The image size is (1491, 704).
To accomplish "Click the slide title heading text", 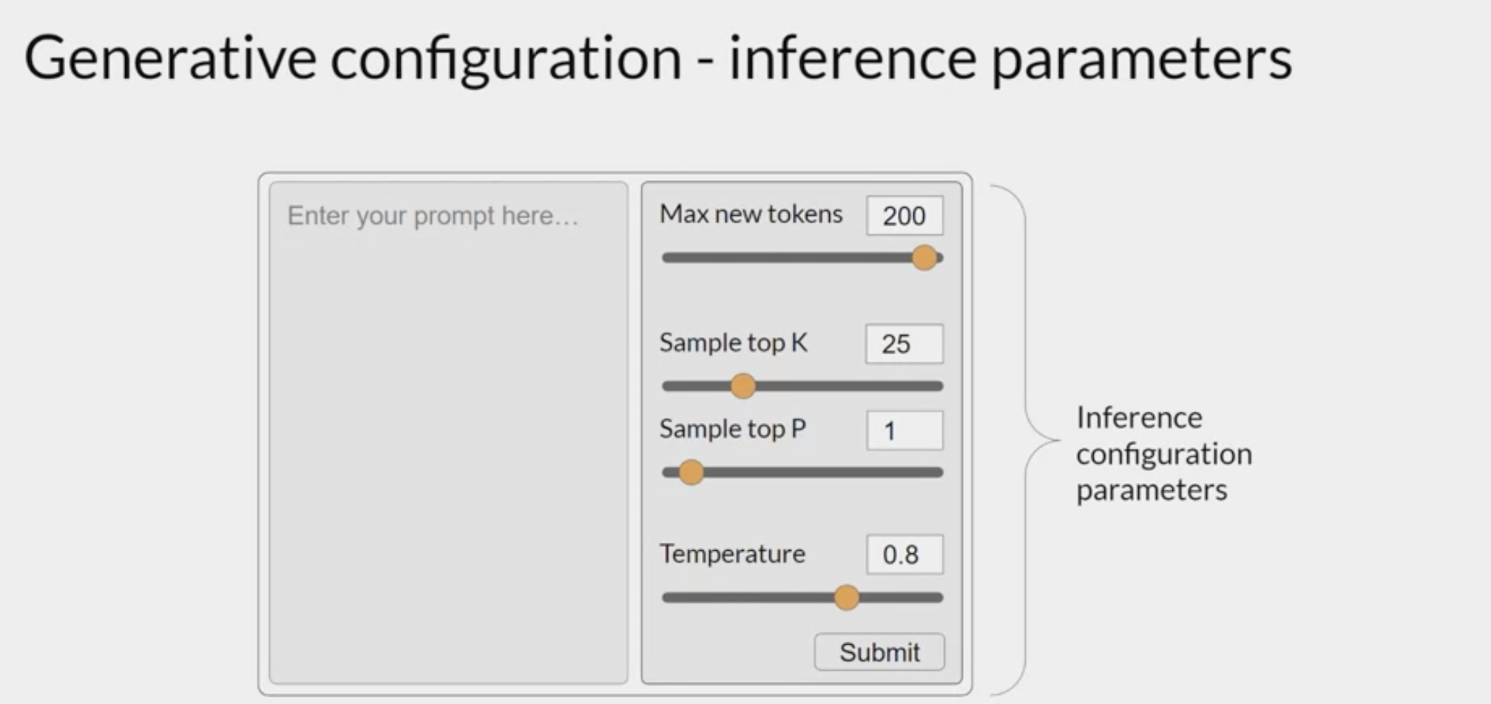I will coord(657,58).
